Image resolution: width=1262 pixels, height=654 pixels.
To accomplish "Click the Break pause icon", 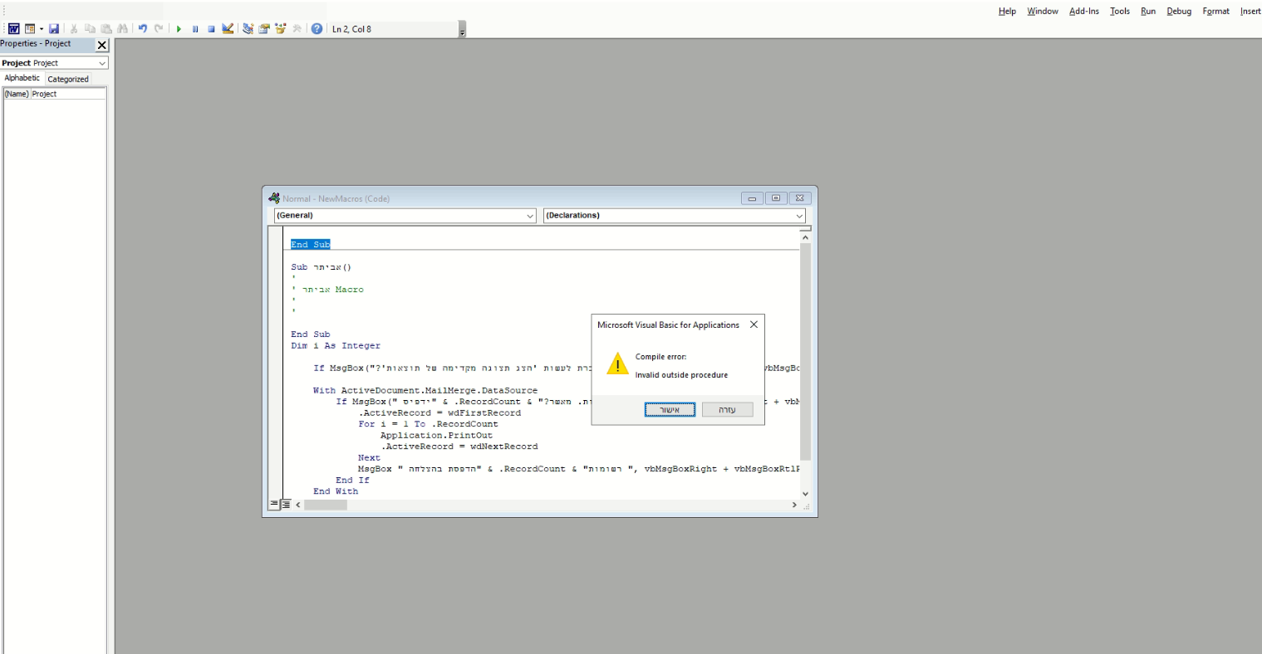I will click(195, 29).
